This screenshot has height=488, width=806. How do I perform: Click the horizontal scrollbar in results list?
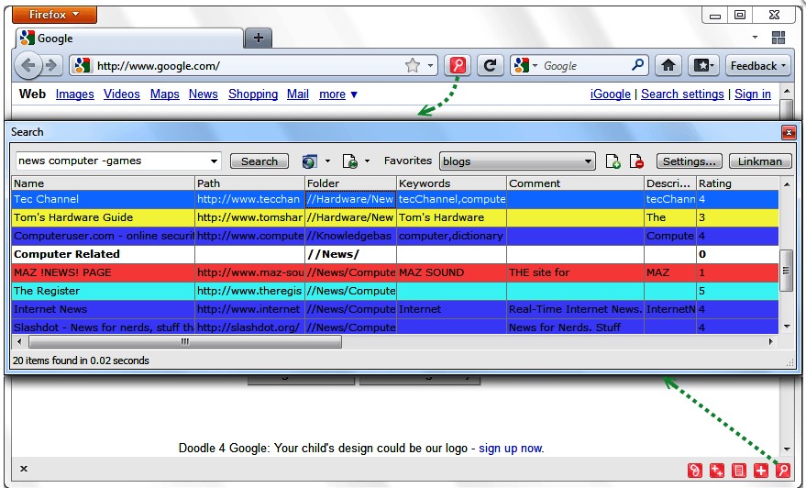tap(183, 341)
